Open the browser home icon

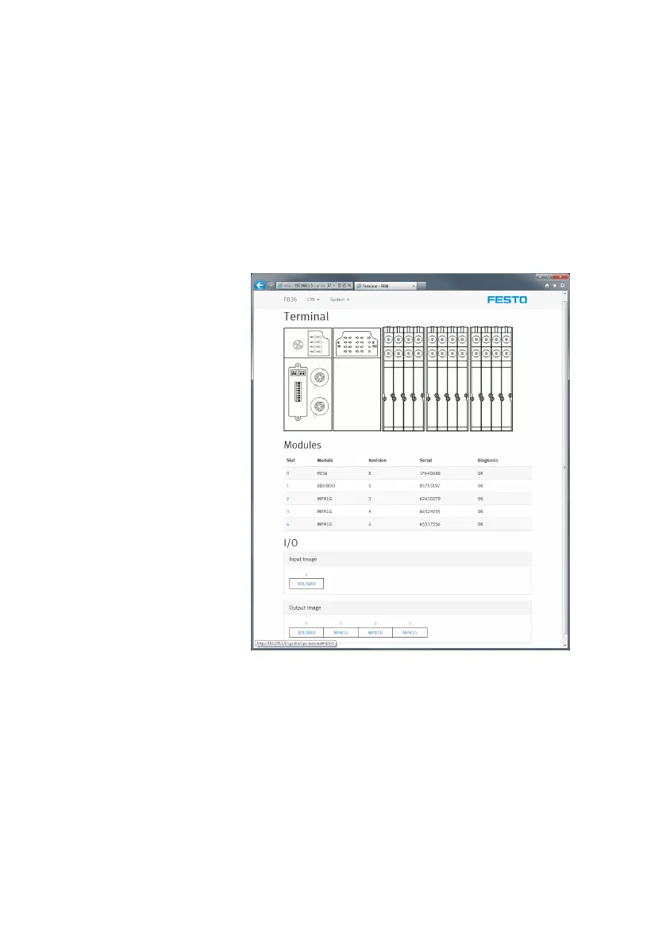tap(547, 286)
